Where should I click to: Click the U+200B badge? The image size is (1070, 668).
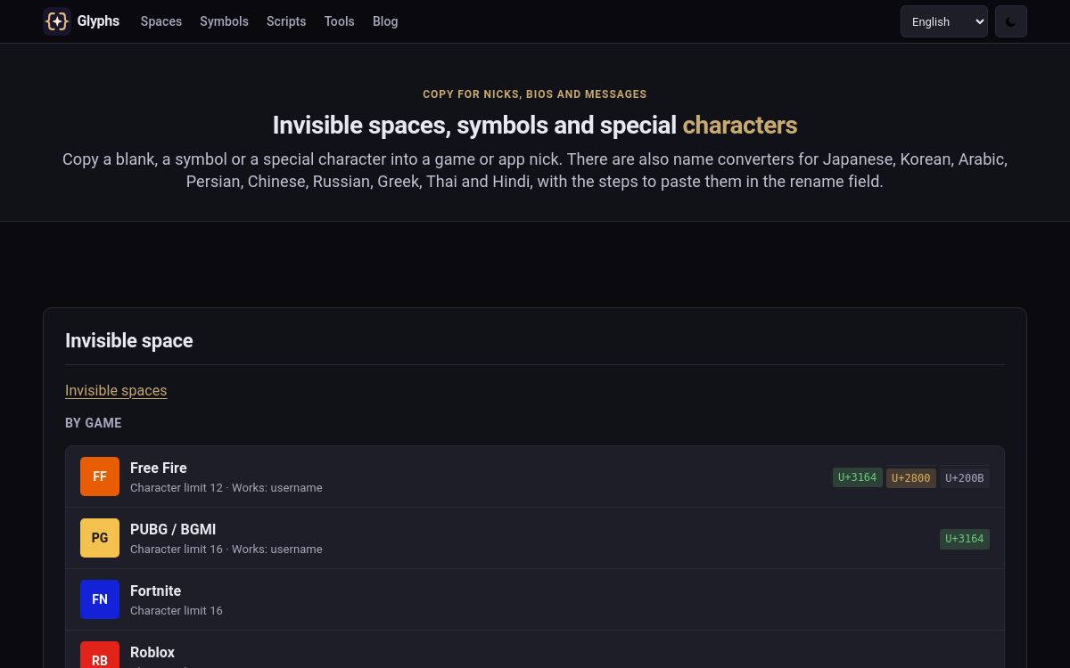(x=965, y=478)
